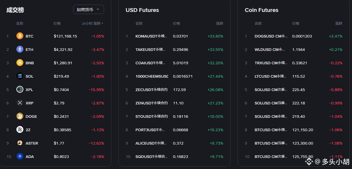Click the XPL coin icon
The height and width of the screenshot is (169, 352).
pyautogui.click(x=20, y=90)
